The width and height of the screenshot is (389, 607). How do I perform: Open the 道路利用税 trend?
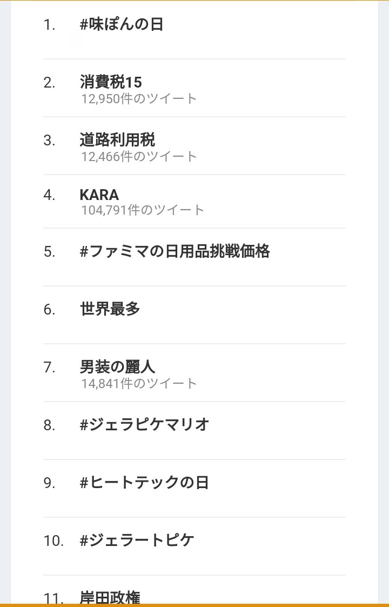pos(117,140)
